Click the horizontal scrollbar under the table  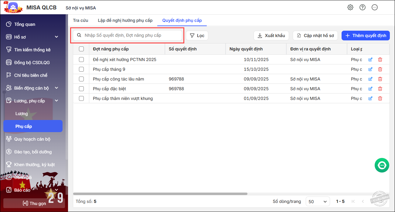pos(160,194)
